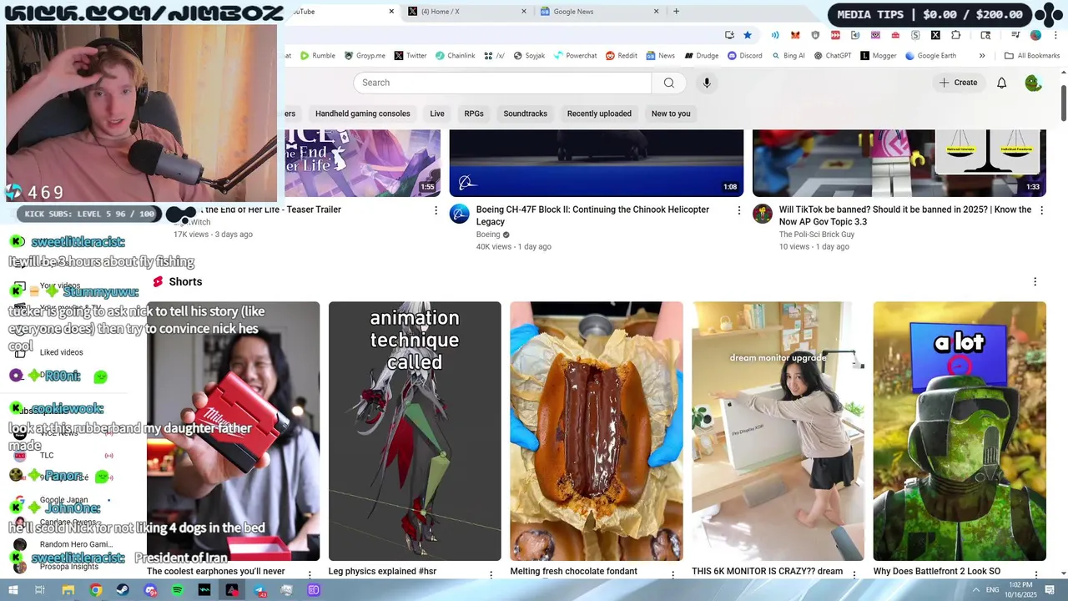This screenshot has height=601, width=1068.
Task: Open The Poli-Sci Brick Guy channel link
Action: pos(817,235)
